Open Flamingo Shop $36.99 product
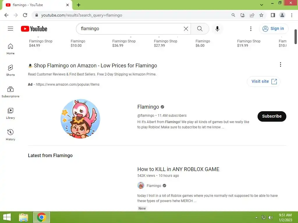The image size is (298, 223). [124, 43]
